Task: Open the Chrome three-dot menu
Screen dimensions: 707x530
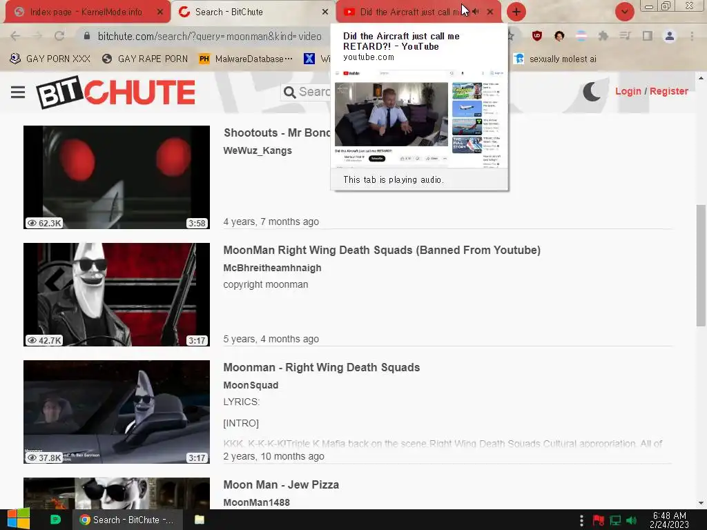Action: (692, 36)
